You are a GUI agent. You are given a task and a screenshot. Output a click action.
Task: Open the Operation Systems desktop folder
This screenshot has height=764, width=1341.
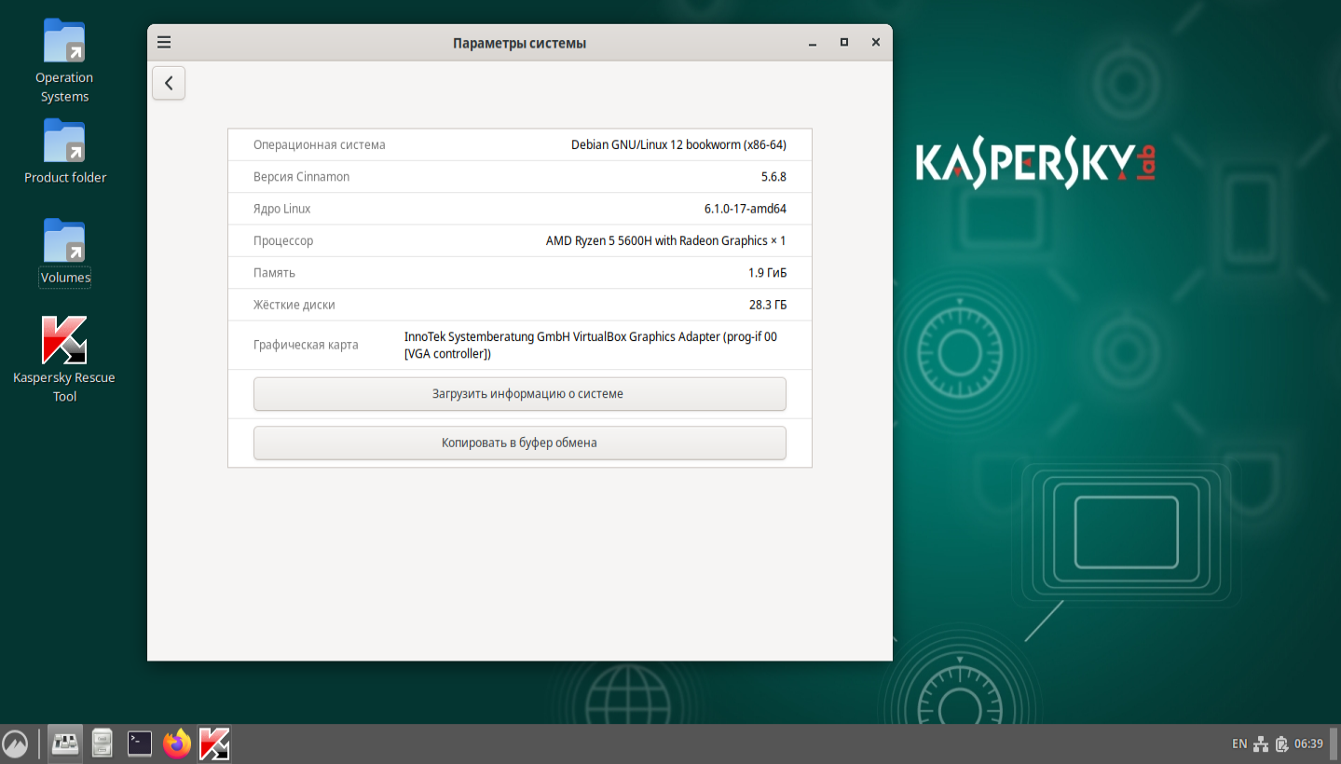(x=64, y=61)
